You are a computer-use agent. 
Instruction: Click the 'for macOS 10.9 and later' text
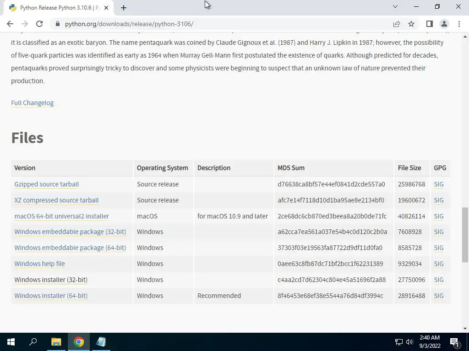tap(233, 216)
